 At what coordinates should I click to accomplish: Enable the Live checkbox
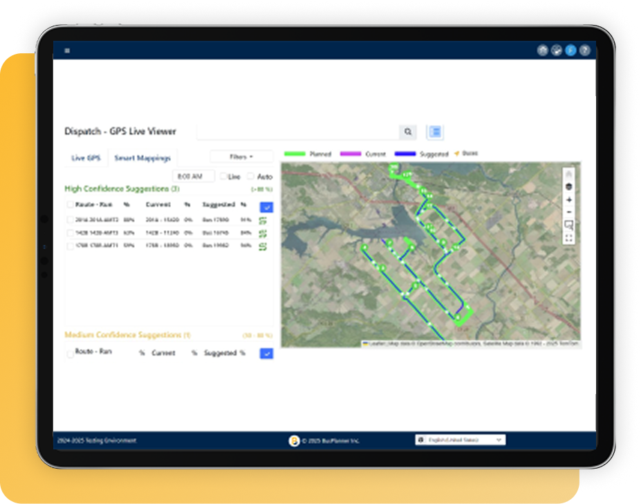(223, 177)
